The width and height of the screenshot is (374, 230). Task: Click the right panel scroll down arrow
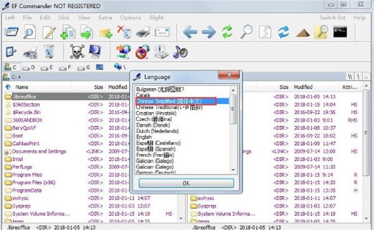(366, 218)
